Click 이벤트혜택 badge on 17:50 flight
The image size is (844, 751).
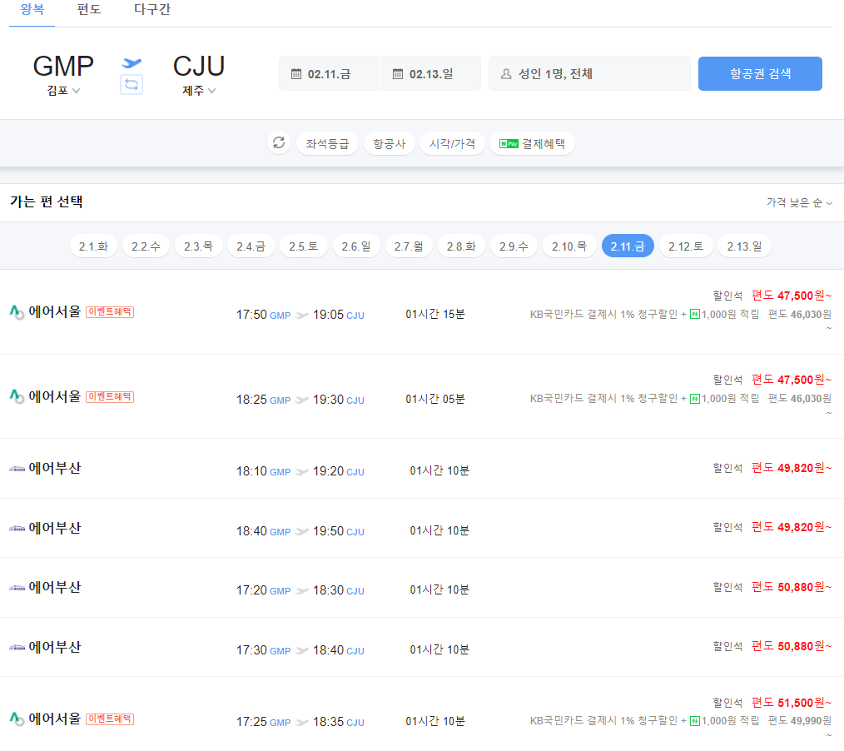[110, 311]
